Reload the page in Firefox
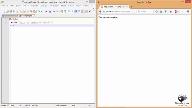This screenshot has height=108, width=192. point(135,12)
